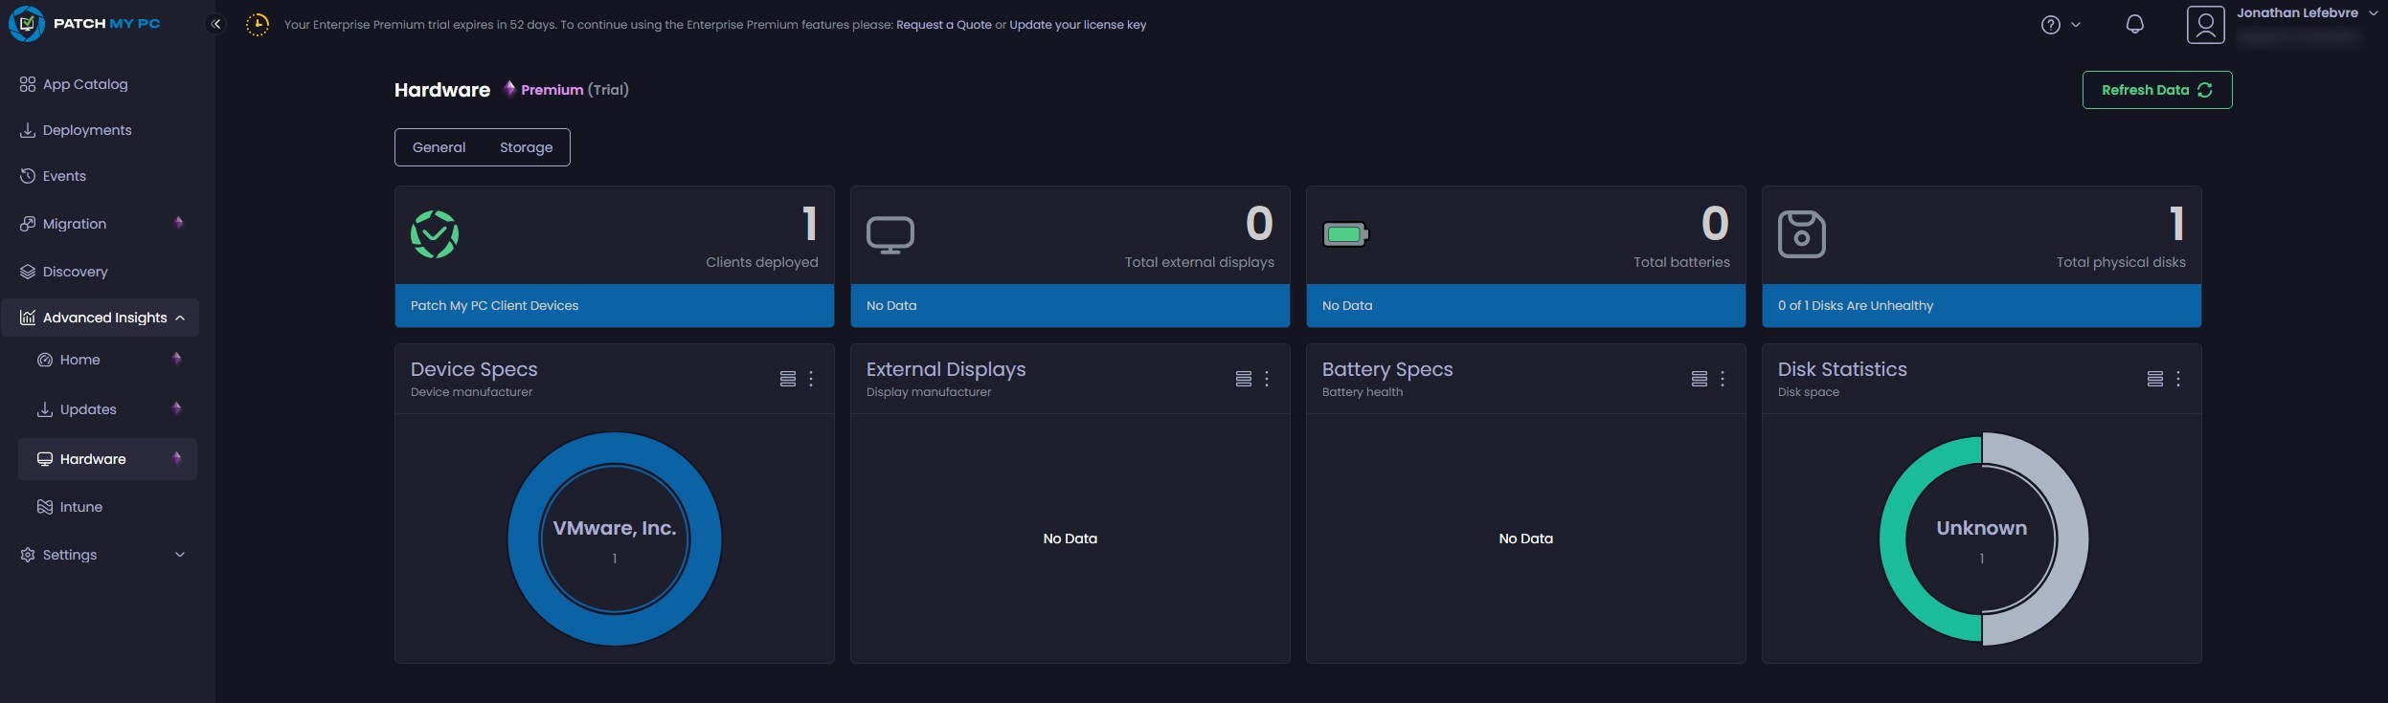Select the General tab

point(439,147)
